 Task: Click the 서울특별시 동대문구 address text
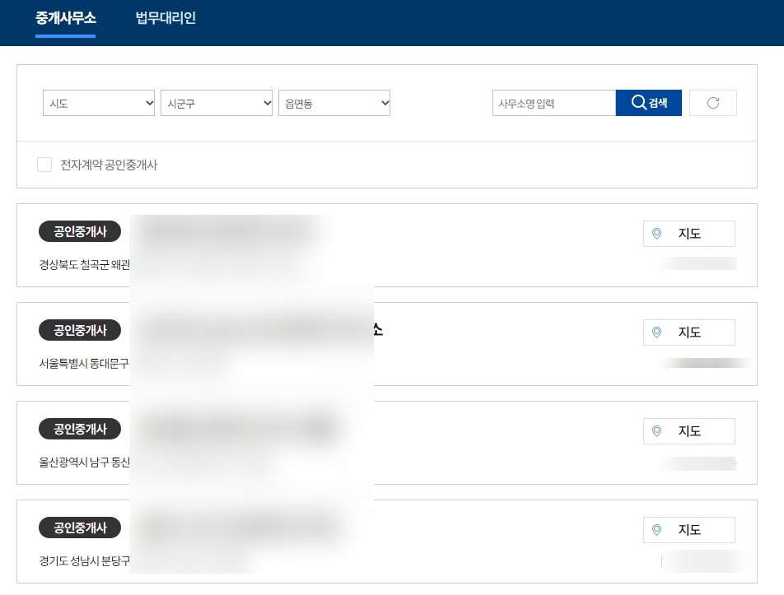(84, 364)
